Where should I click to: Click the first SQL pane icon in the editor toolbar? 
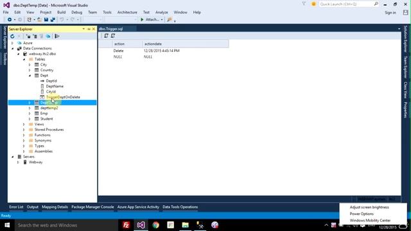[106, 36]
